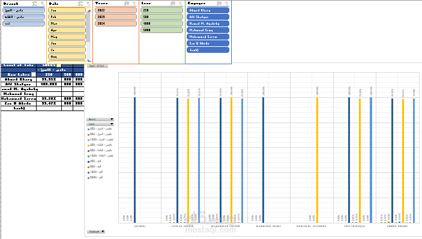Viewport: 422px width, 239px height.
Task: Filter by Mar in the Date slicer
Action: pos(67,23)
